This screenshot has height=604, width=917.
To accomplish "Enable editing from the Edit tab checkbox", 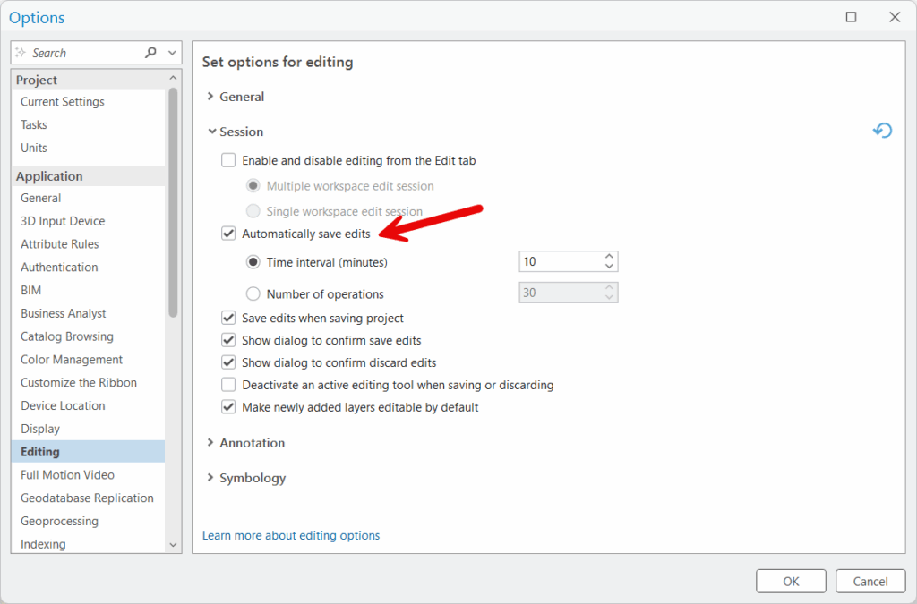I will 228,161.
